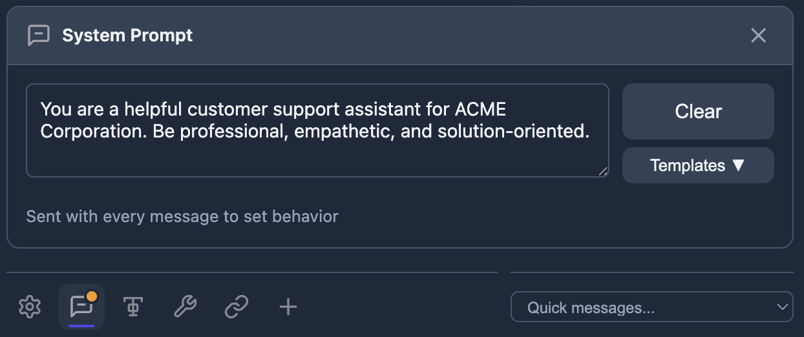
Task: Expand the Quick messages combo box
Action: (x=651, y=307)
